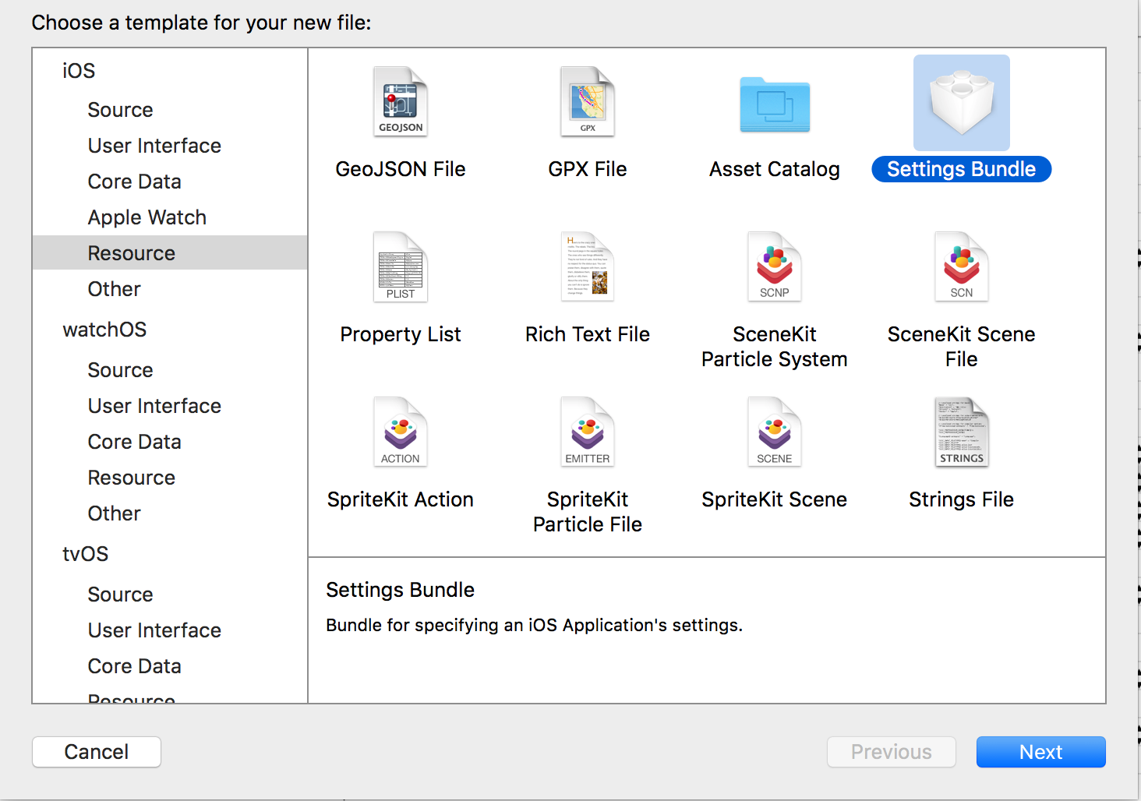Screen dimensions: 1141x801
Task: Select Apple Watch under iOS
Action: pyautogui.click(x=147, y=217)
